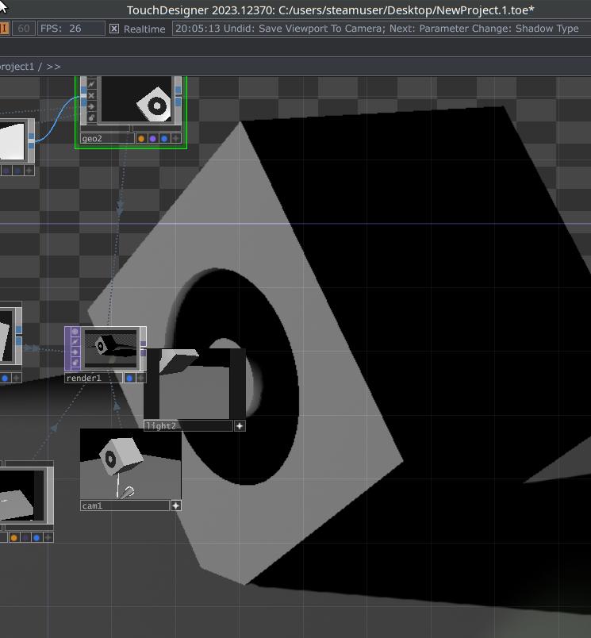Image resolution: width=591 pixels, height=638 pixels.
Task: Toggle the cooking arrow flag on geo2
Action: (x=91, y=106)
